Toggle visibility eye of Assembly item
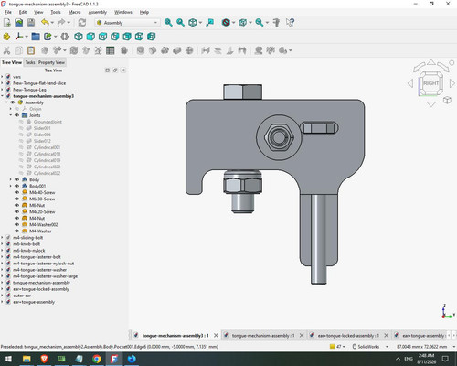The width and height of the screenshot is (457, 366). tap(13, 102)
